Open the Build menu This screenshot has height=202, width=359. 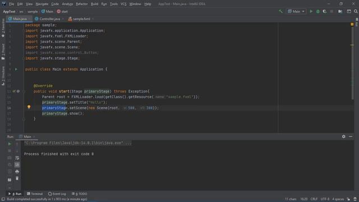95,4
